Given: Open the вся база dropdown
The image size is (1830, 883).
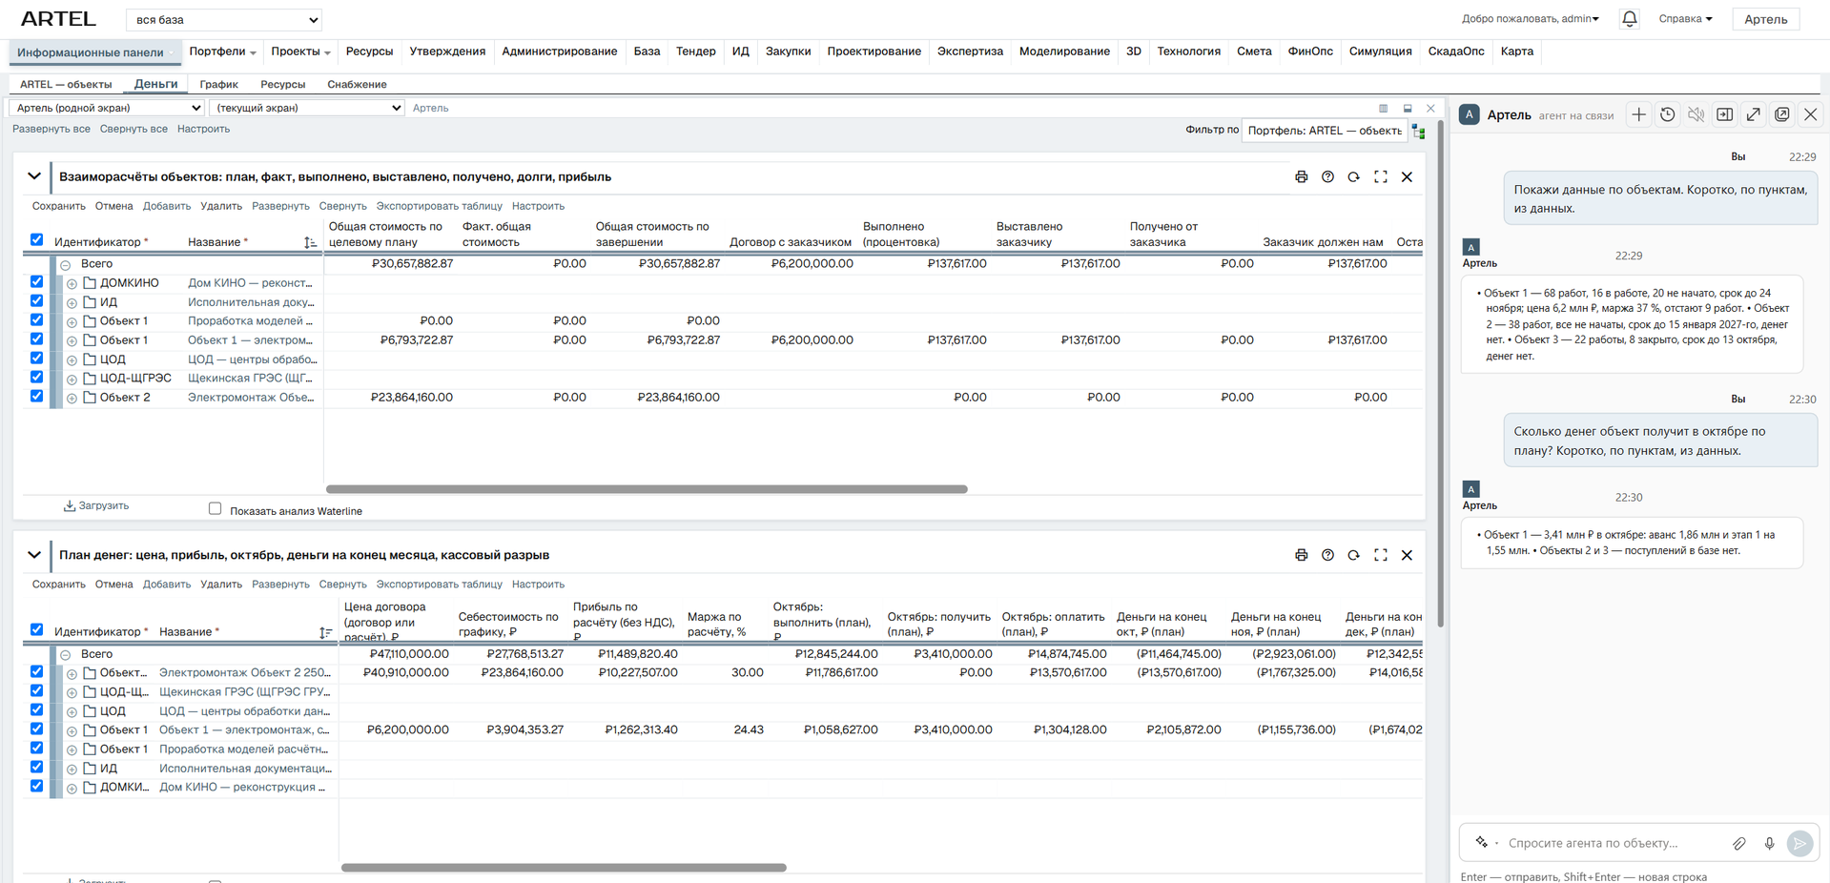Looking at the screenshot, I should tap(224, 19).
